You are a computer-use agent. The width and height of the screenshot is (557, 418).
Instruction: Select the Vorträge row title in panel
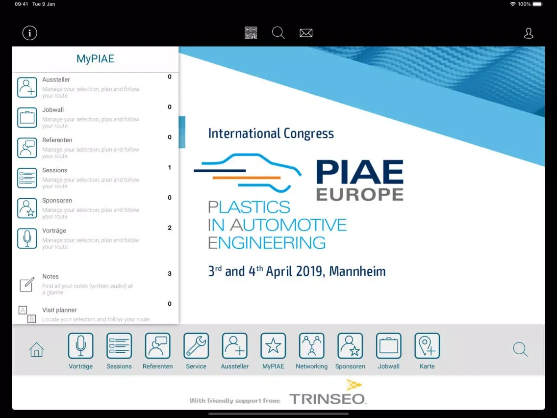54,231
